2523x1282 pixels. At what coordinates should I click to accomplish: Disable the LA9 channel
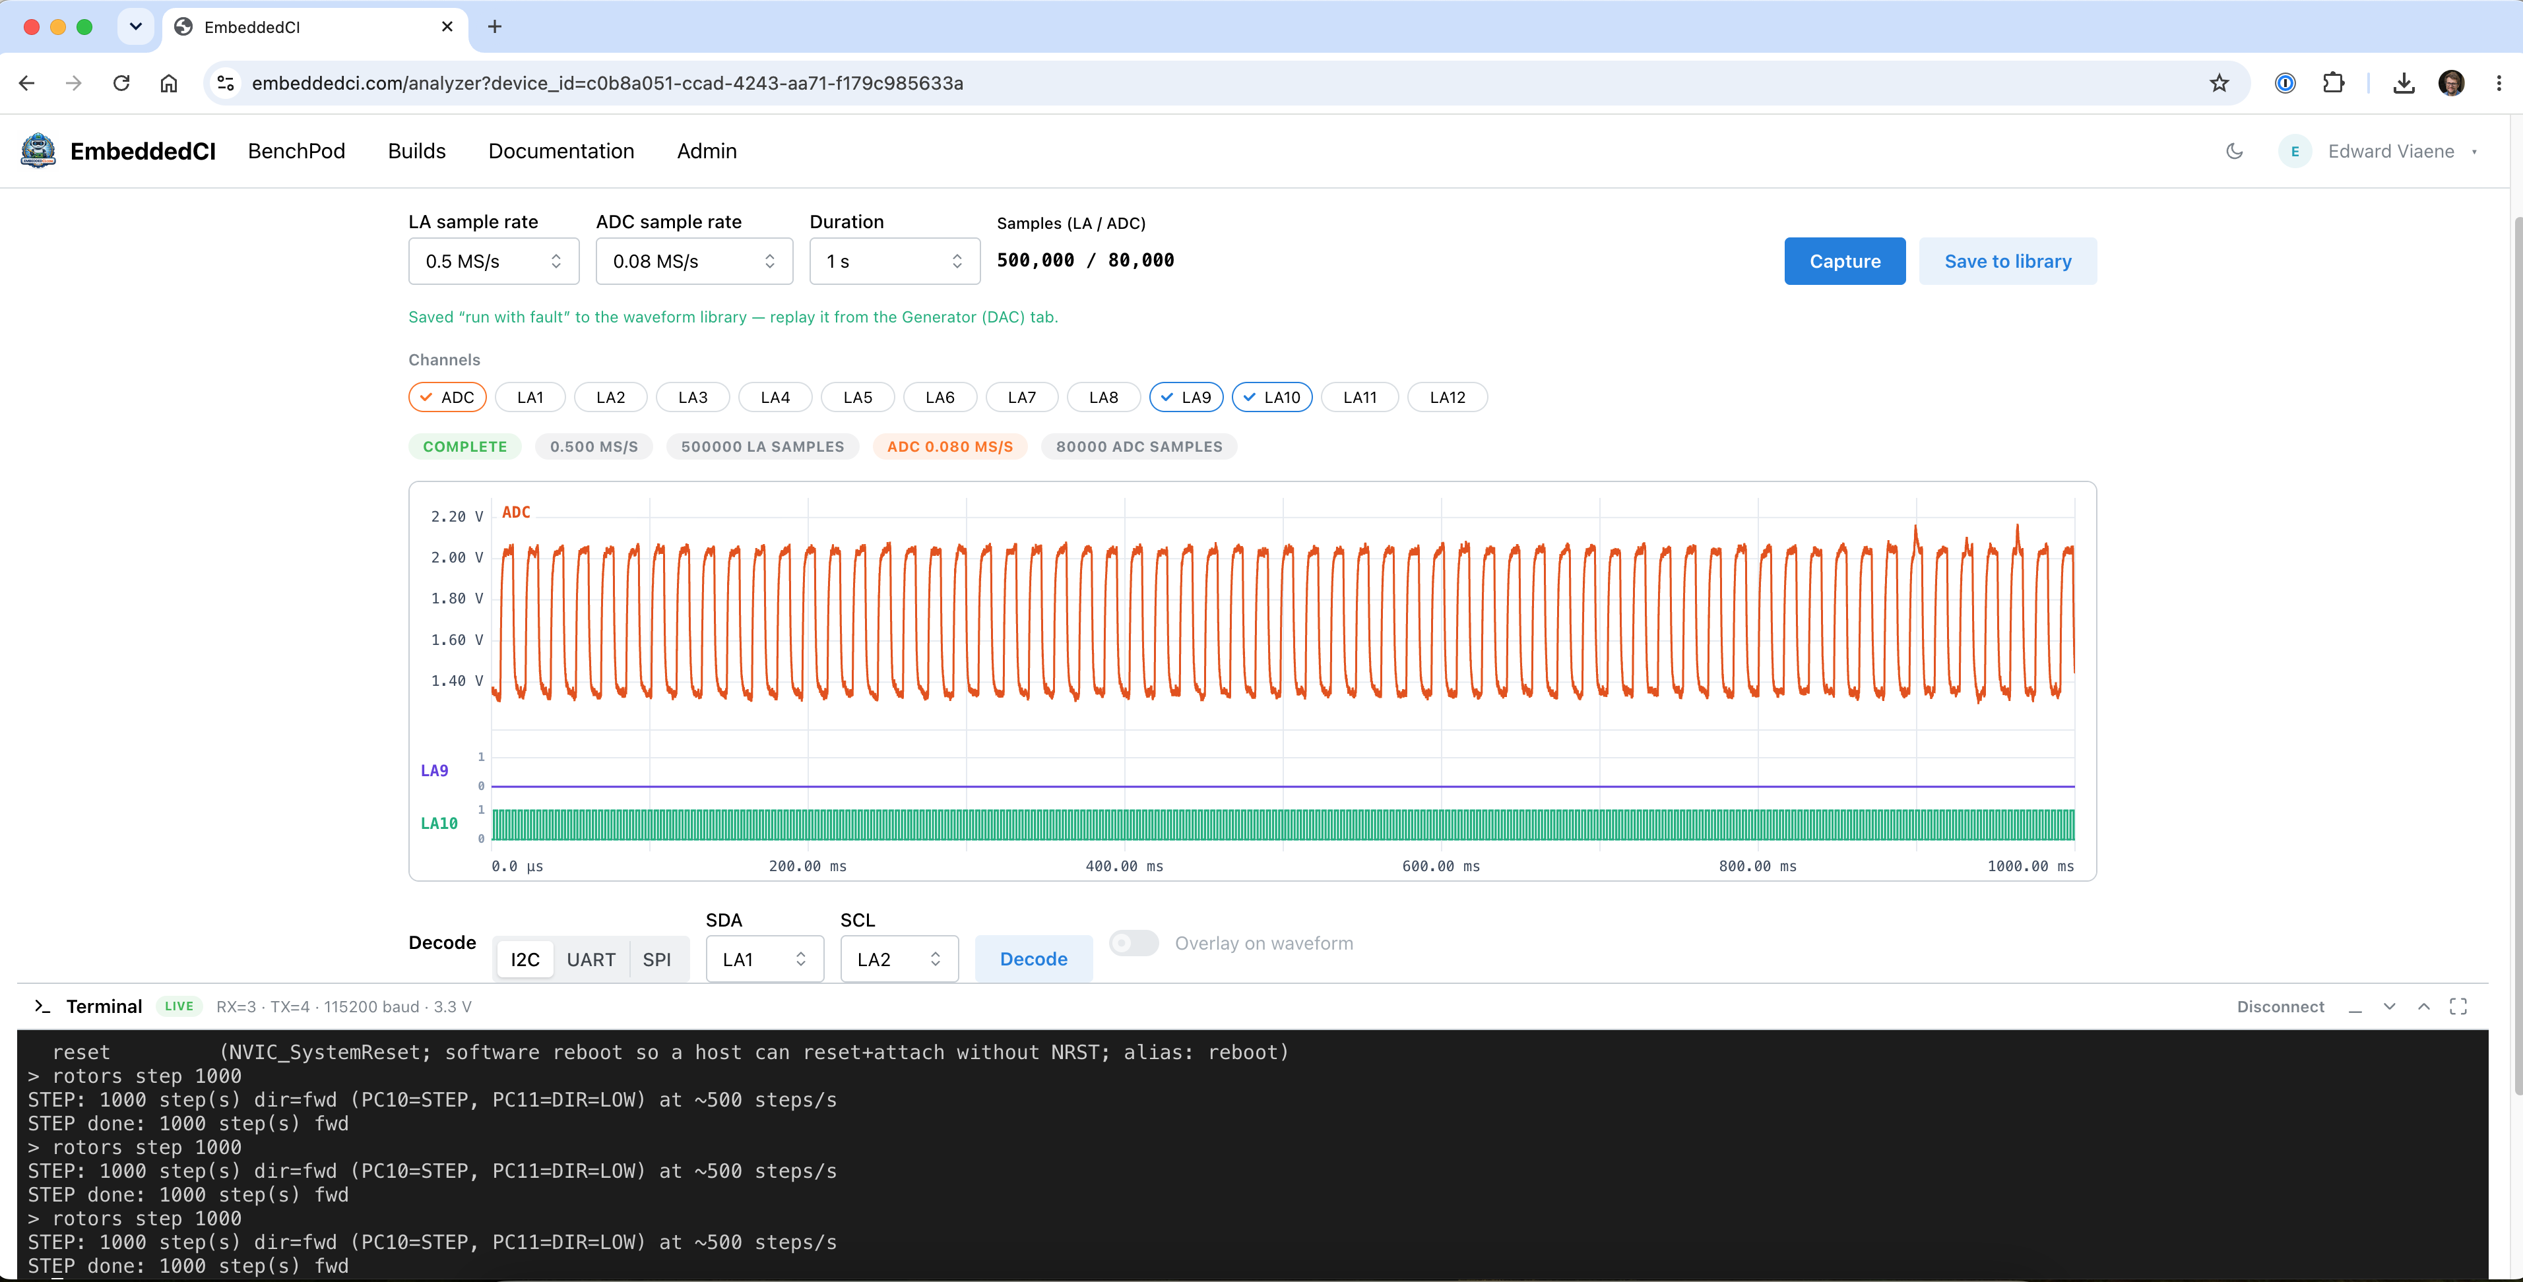1186,397
